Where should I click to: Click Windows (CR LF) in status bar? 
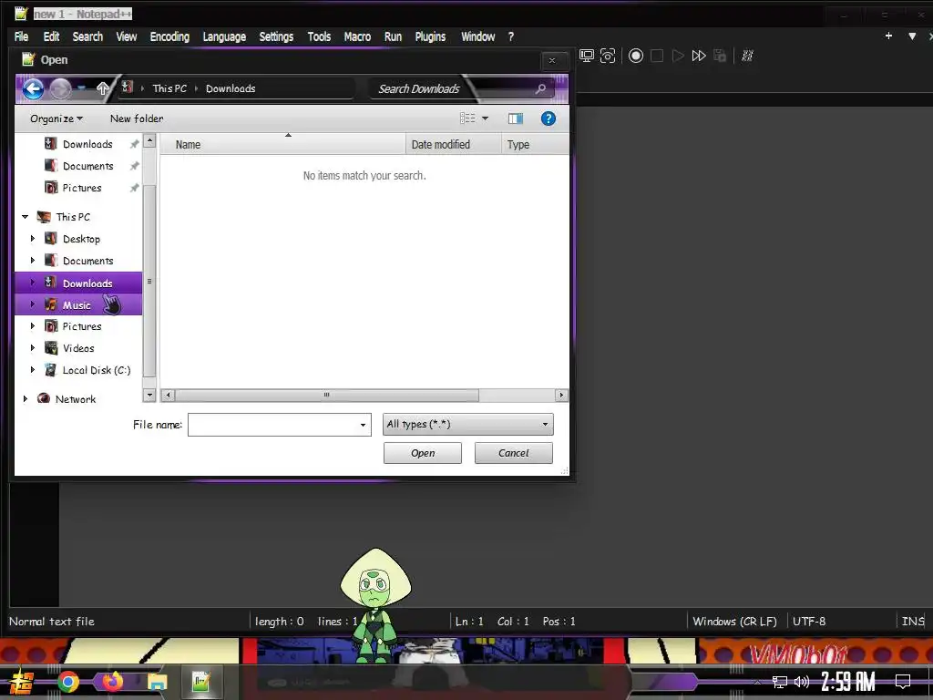(735, 622)
